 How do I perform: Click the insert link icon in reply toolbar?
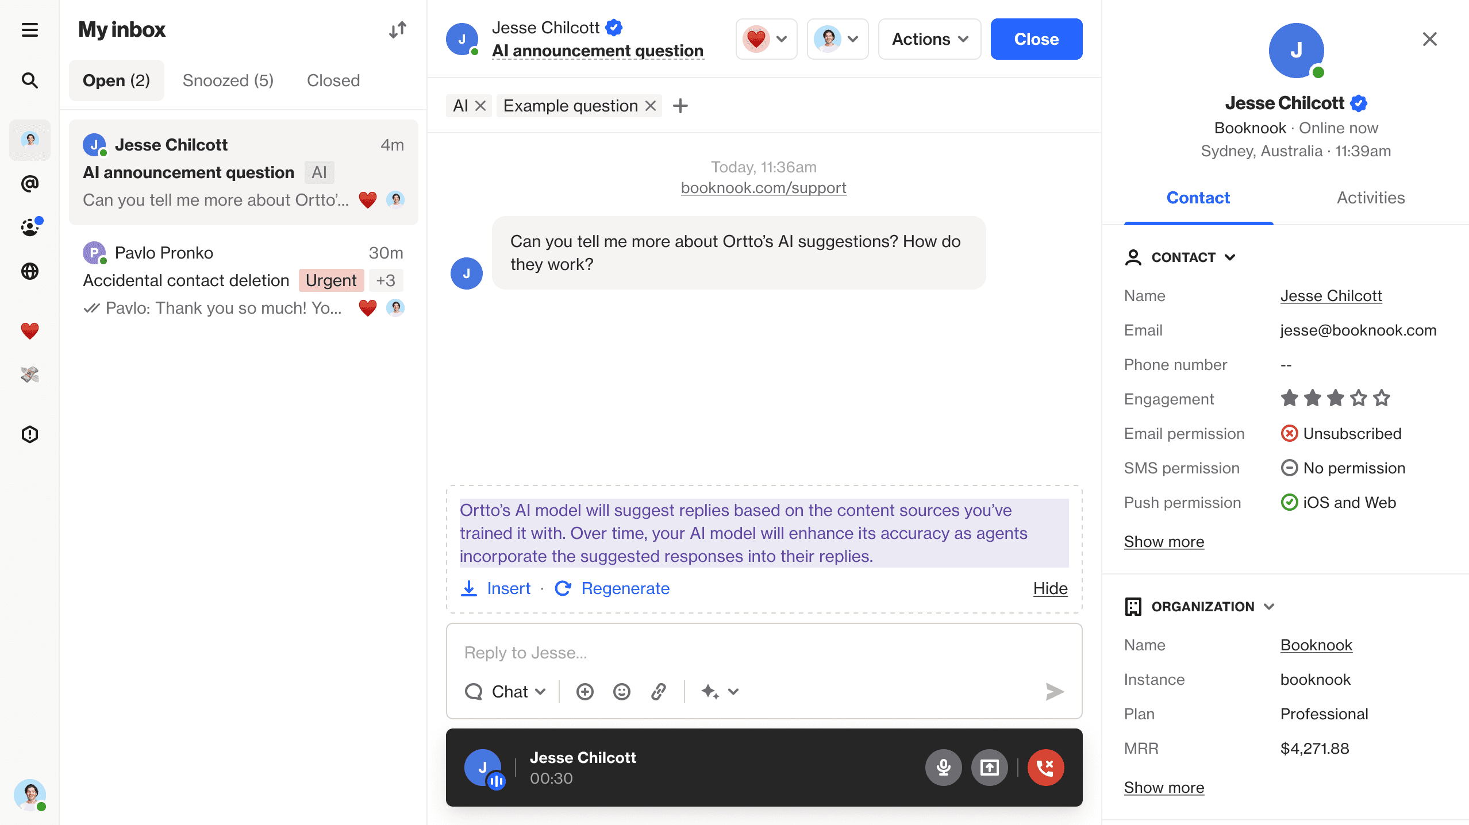pyautogui.click(x=659, y=692)
